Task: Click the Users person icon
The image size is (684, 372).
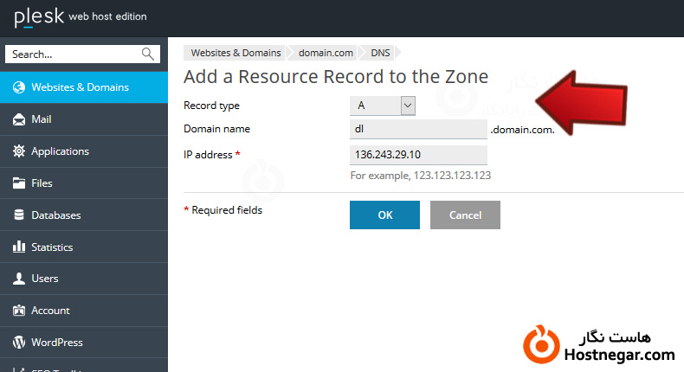Action: (18, 279)
